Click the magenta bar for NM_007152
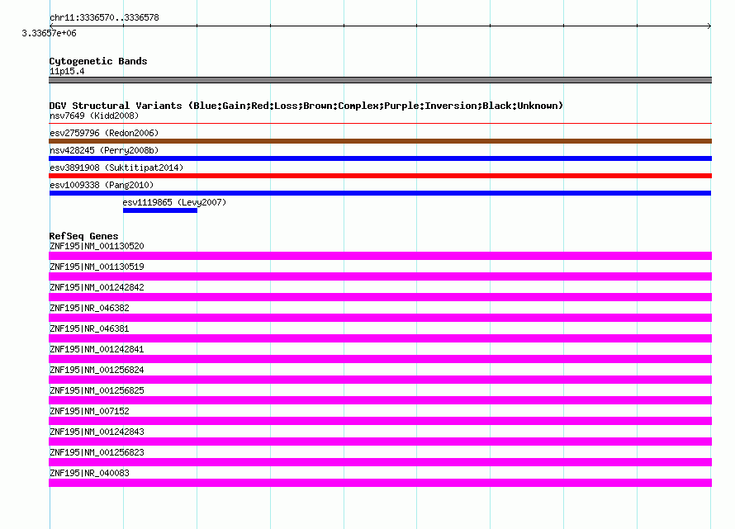735x529 pixels. tap(380, 421)
